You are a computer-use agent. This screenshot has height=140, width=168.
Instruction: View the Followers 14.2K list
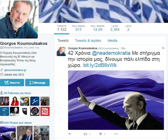tap(98, 28)
